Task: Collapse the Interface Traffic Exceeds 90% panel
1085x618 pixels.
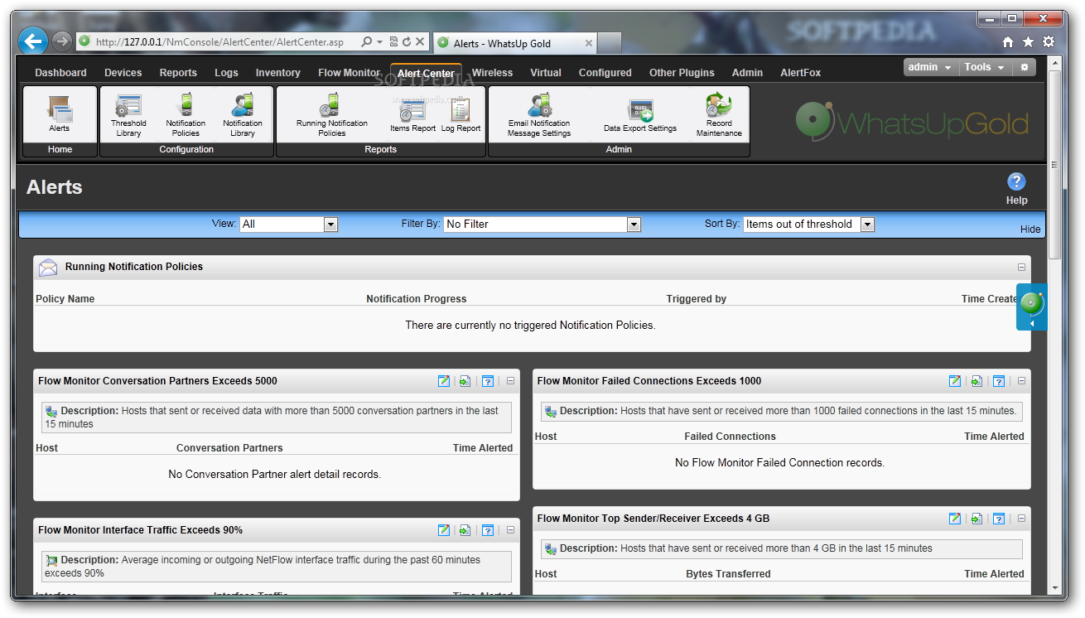Action: tap(510, 530)
